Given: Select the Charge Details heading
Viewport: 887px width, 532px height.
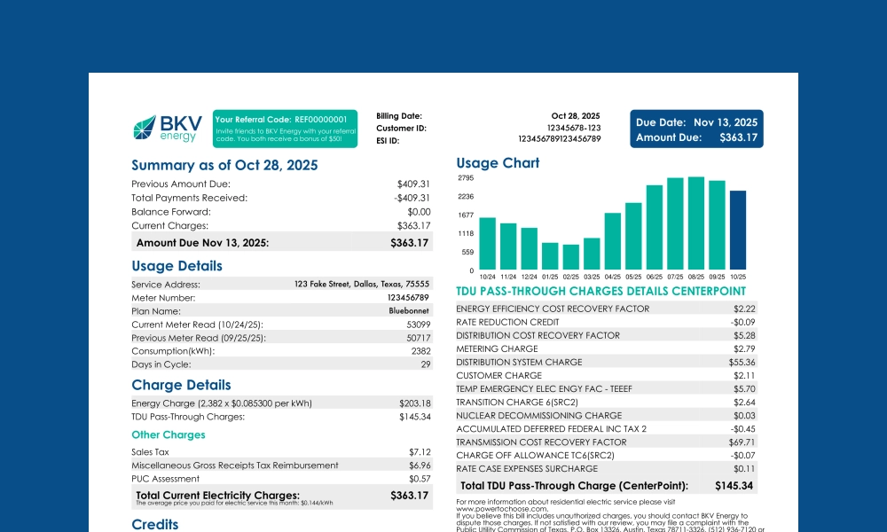Looking at the screenshot, I should pyautogui.click(x=180, y=385).
